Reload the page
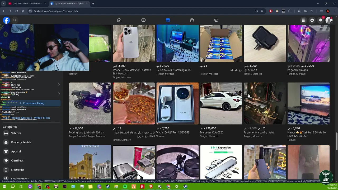This screenshot has width=338, height=190. tap(16, 11)
